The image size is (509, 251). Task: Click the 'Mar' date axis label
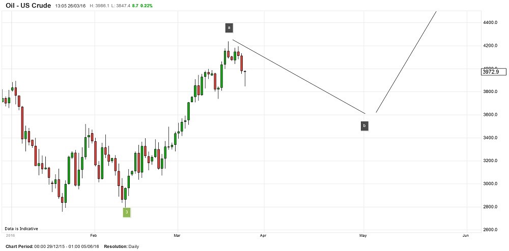pyautogui.click(x=177, y=236)
